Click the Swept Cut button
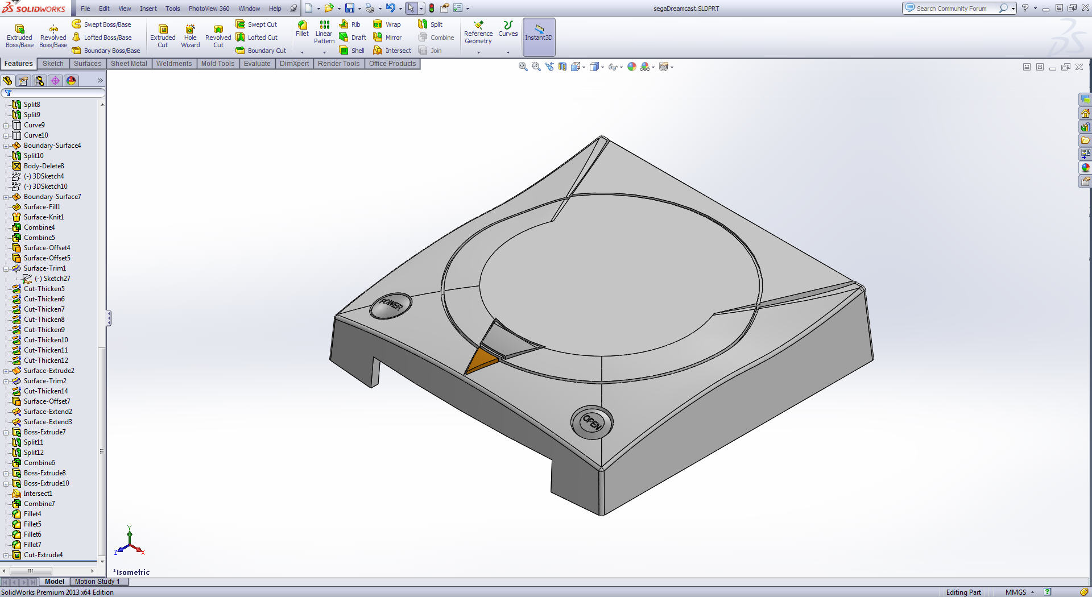 point(256,24)
